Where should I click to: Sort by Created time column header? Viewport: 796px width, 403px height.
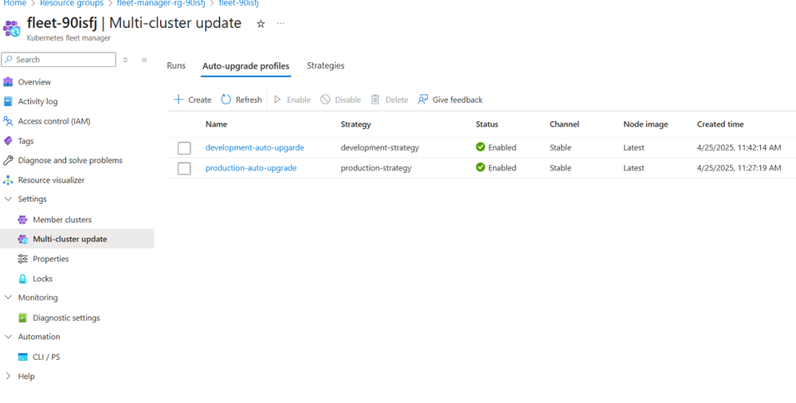[720, 124]
